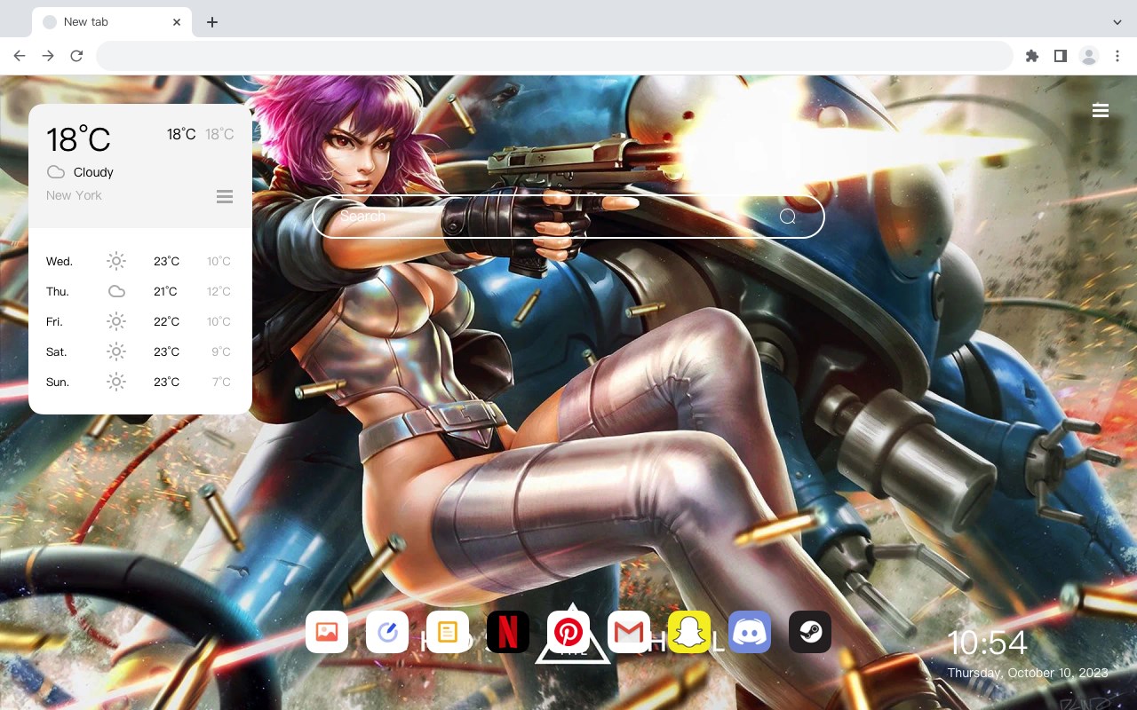This screenshot has height=710, width=1137.
Task: Select the New tab tab
Action: (x=112, y=22)
